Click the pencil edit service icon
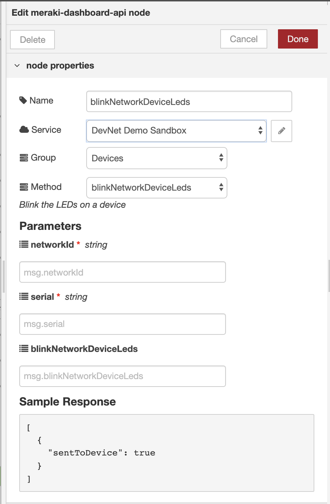Screen dimensions: 330x504 tap(282, 131)
